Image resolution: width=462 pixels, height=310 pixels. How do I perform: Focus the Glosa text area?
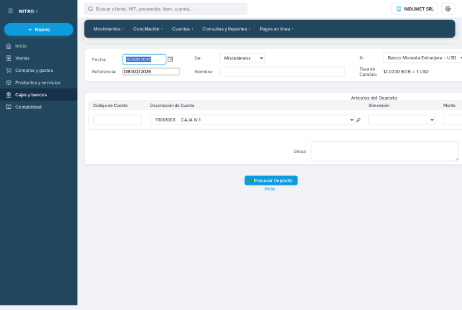click(x=385, y=151)
